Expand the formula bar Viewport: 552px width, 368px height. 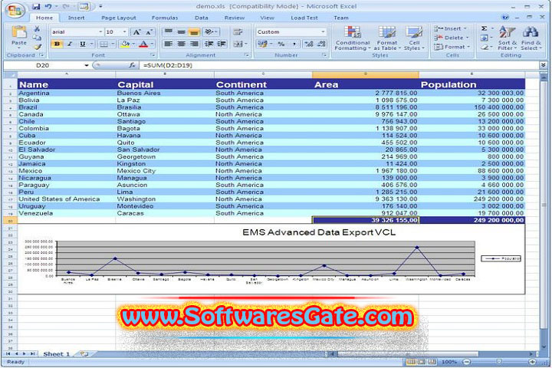point(544,65)
